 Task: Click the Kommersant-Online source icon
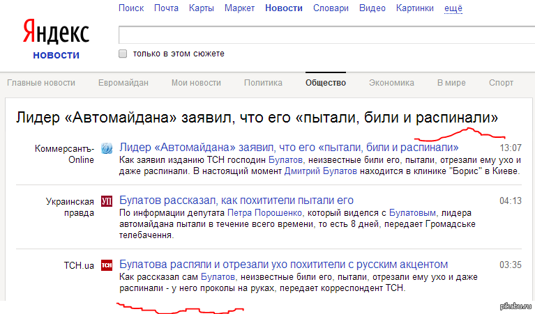pyautogui.click(x=107, y=148)
